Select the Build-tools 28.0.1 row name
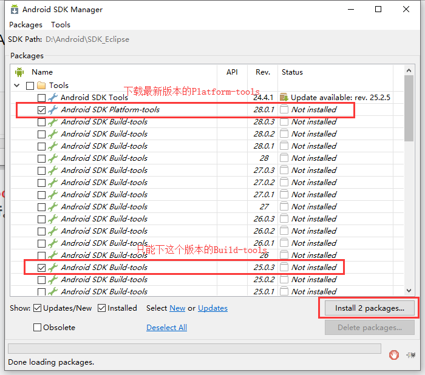425x375 pixels. (104, 146)
